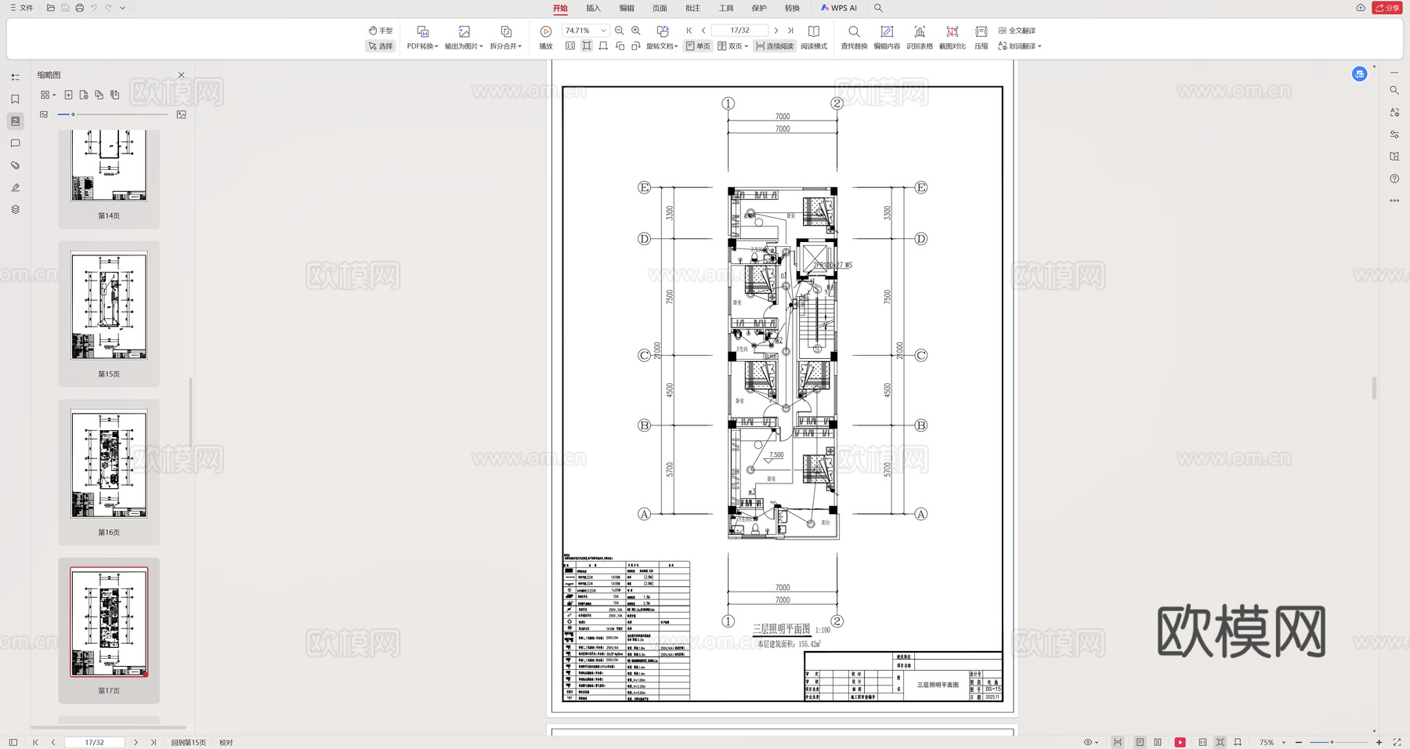Enter fullscreen from status bar
Screen dimensions: 1410x749
pos(1397,742)
